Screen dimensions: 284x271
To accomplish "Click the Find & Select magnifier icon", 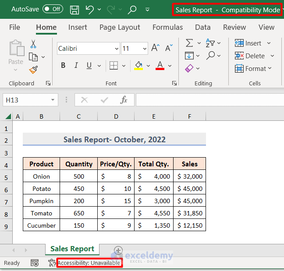I will 211,56.
